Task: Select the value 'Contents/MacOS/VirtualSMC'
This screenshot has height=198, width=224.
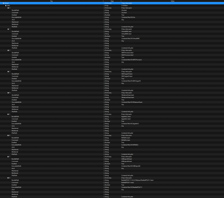Action: click(x=131, y=39)
